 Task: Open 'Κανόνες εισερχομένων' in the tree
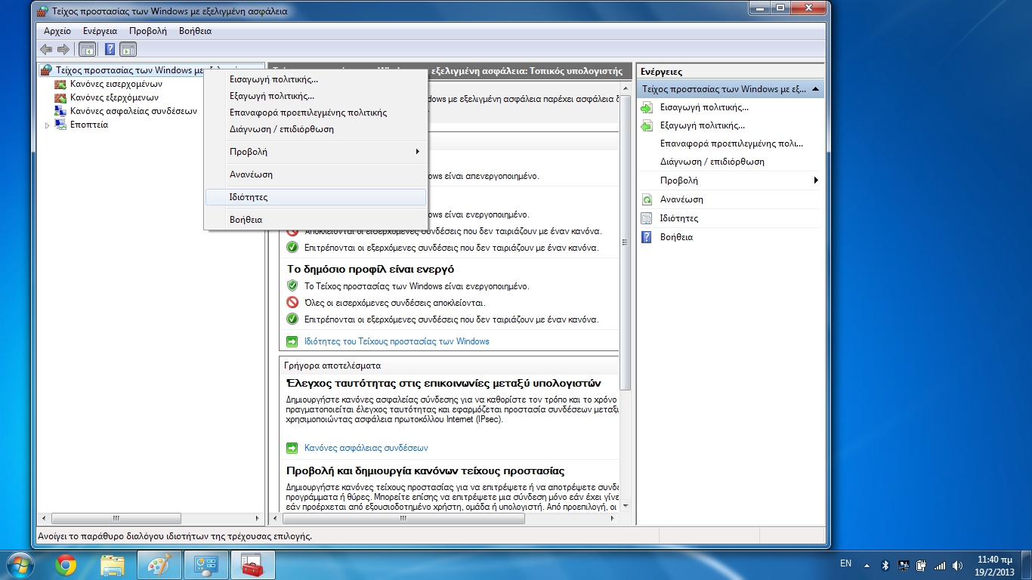tap(116, 84)
